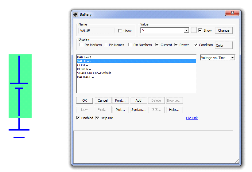Toggle the Name Show checkbox
Image resolution: width=252 pixels, height=172 pixels.
tap(120, 31)
